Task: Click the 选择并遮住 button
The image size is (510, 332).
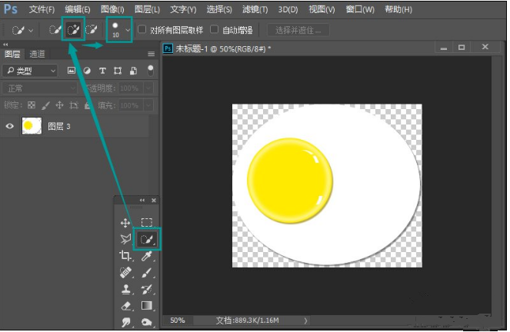Action: 298,30
